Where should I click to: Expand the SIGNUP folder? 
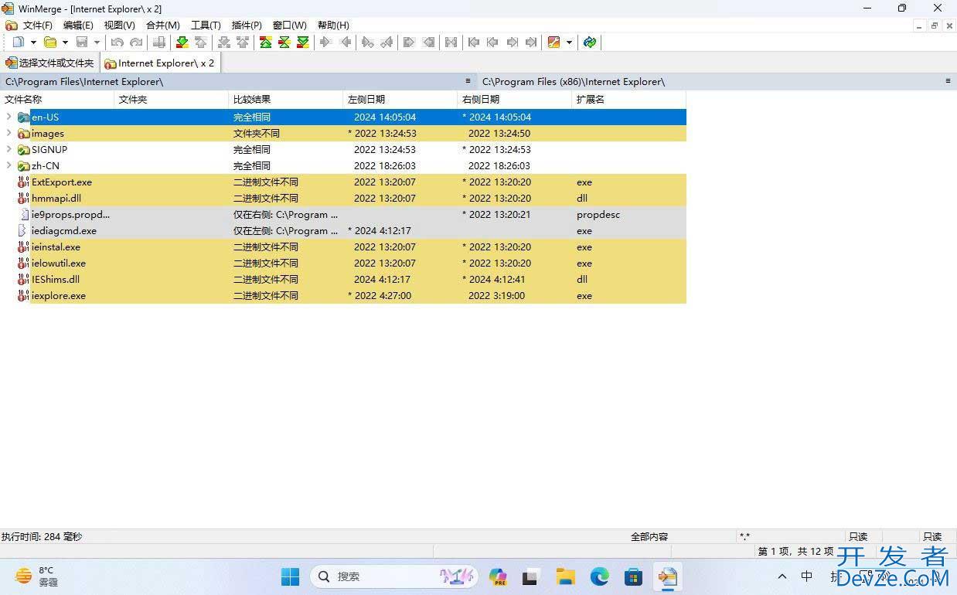pos(9,149)
